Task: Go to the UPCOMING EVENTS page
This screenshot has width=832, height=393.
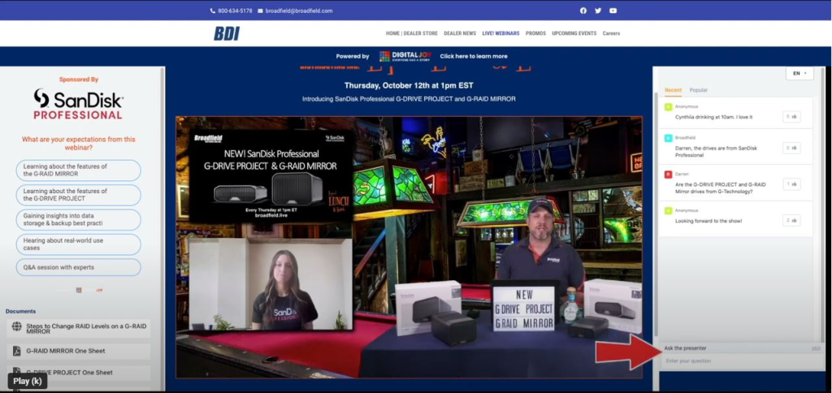Action: [574, 33]
